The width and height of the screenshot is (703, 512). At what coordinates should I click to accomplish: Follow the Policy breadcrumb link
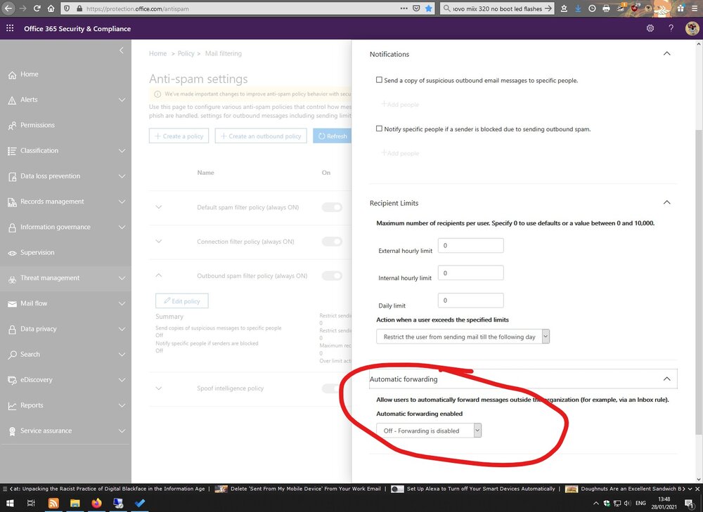186,53
